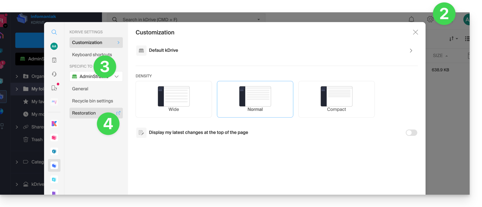Toggle Display my latest changes at the top
The image size is (482, 207).
point(411,133)
